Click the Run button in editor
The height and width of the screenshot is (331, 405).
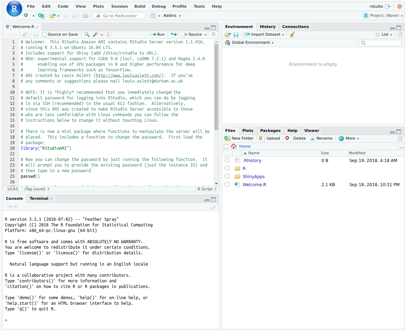(157, 35)
